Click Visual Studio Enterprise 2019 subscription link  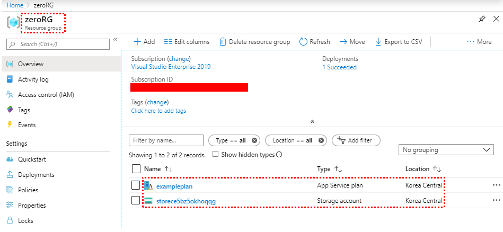(x=171, y=67)
